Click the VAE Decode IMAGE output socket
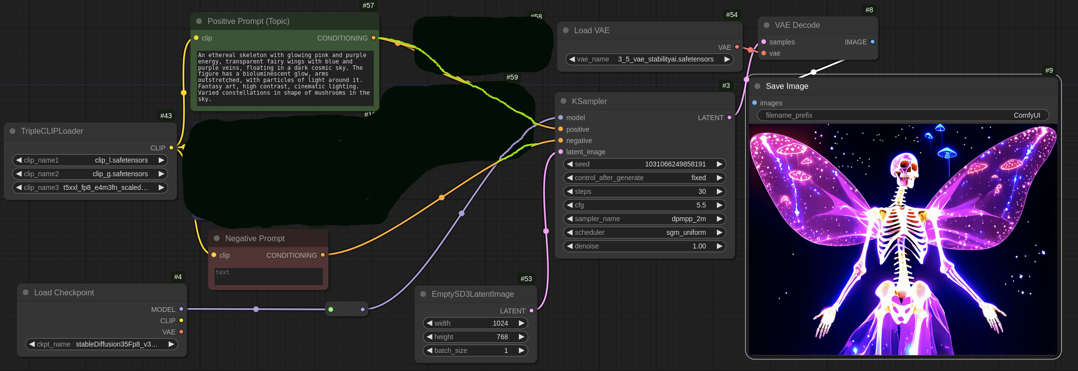Viewport: 1078px width, 371px height. [x=873, y=42]
